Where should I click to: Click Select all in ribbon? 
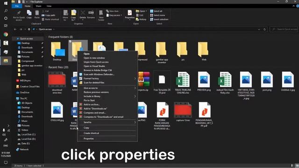pos(156,11)
